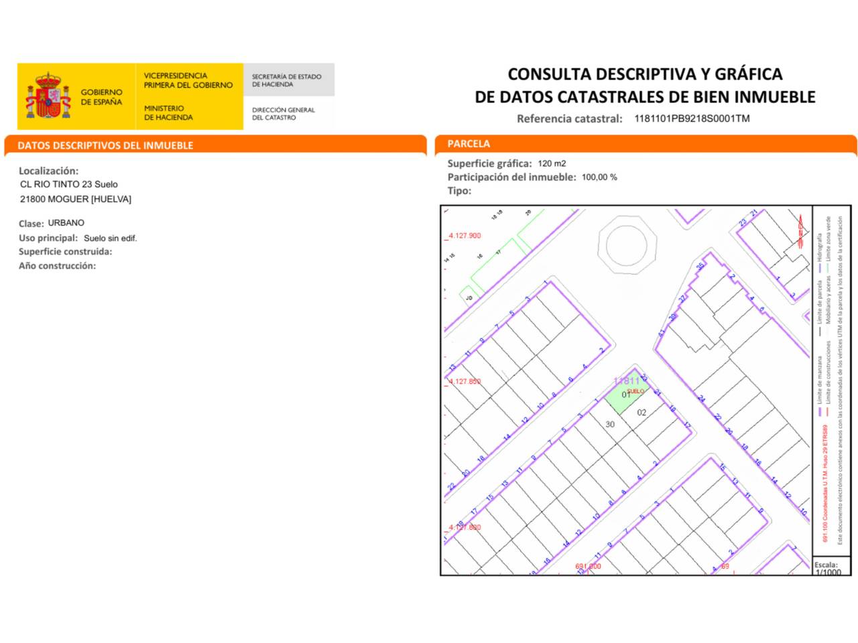The height and width of the screenshot is (643, 858).
Task: Click the red north arrow on the map
Action: click(x=800, y=230)
